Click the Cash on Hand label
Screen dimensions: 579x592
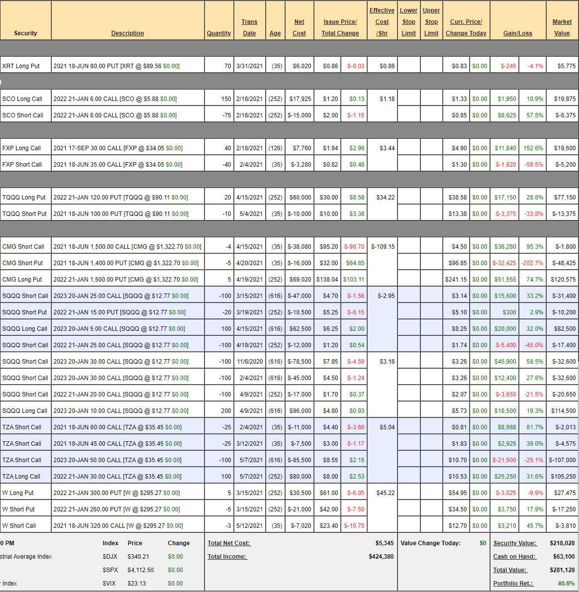(x=514, y=557)
